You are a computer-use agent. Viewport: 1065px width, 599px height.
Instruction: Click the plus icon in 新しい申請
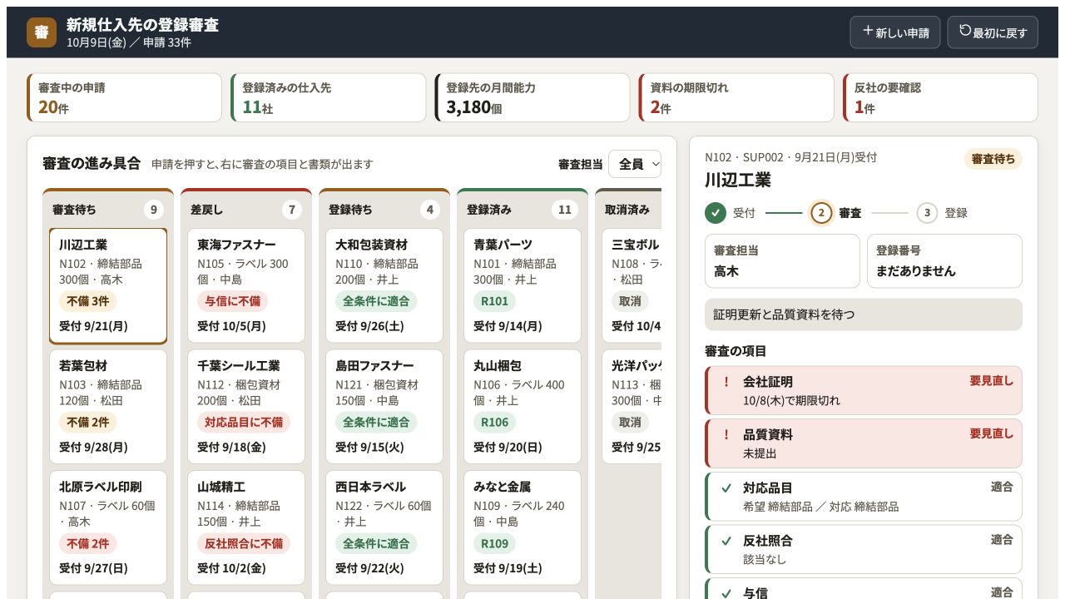[x=868, y=31]
